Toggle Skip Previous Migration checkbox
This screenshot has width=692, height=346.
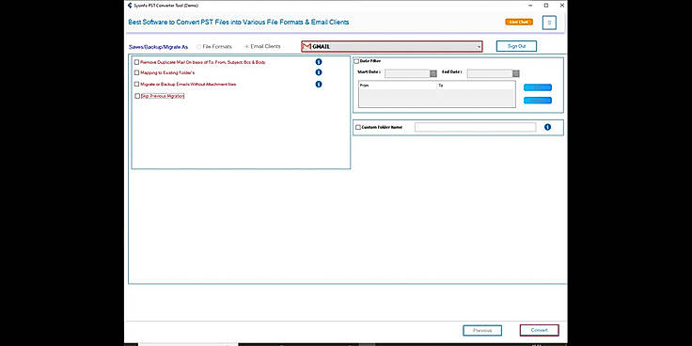[x=137, y=96]
